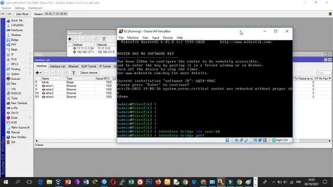Image resolution: width=333 pixels, height=187 pixels.
Task: Open Manual from WinBox sidebar
Action: coord(15,132)
